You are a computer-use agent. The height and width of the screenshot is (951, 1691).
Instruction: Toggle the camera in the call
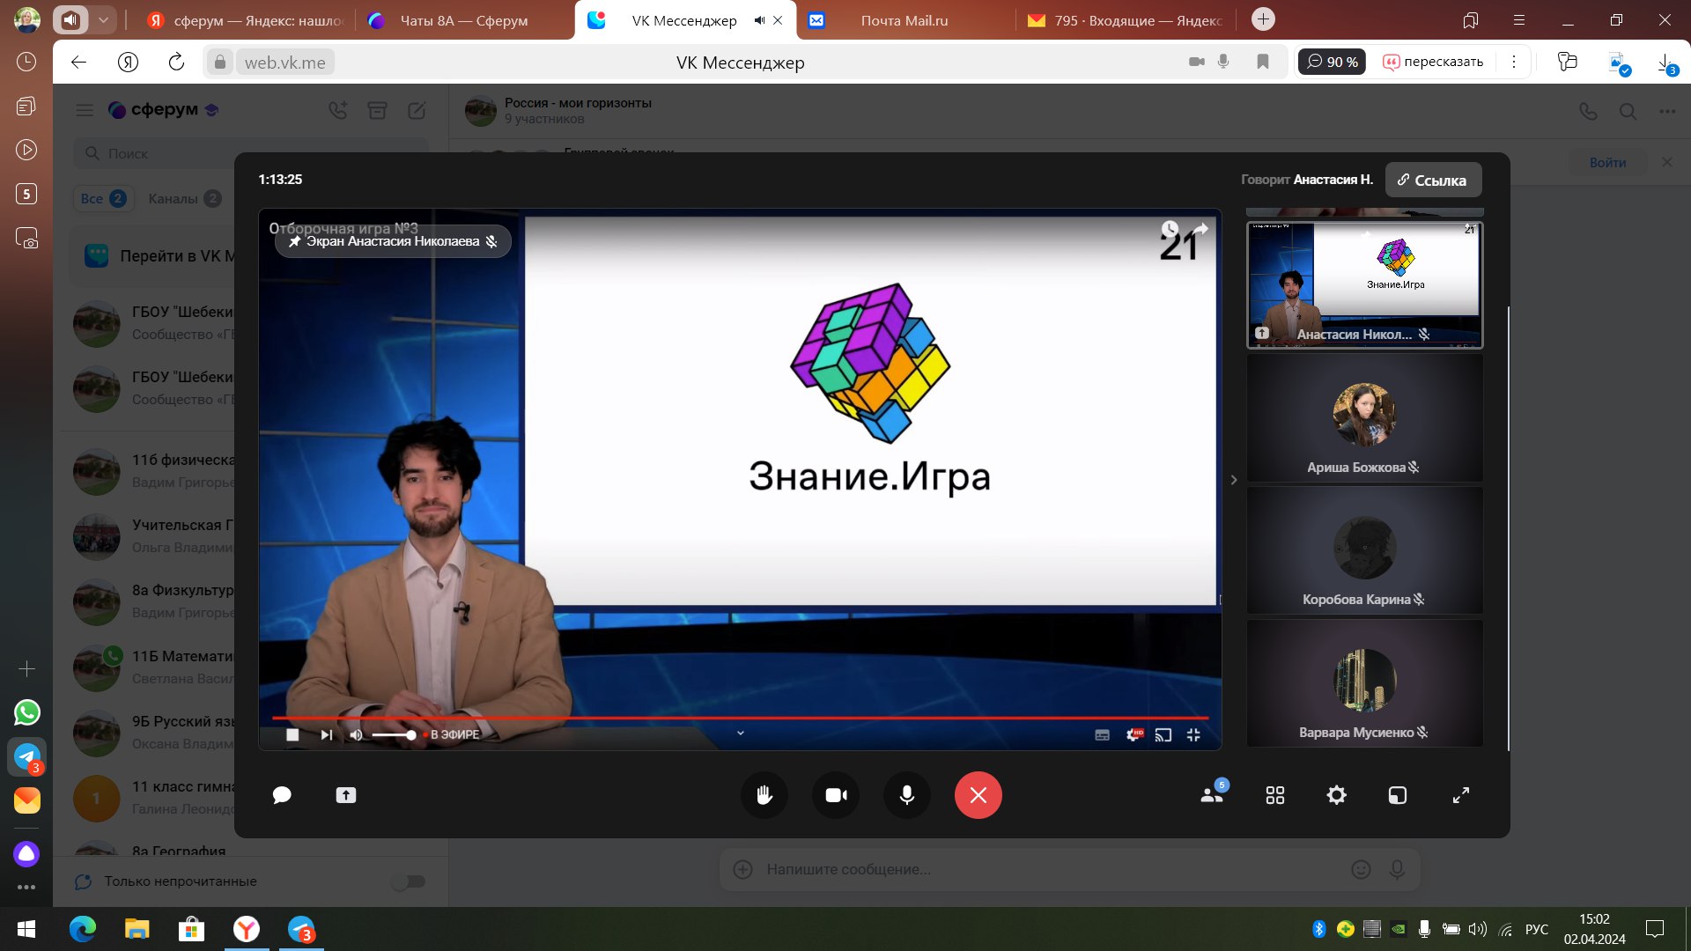836,795
